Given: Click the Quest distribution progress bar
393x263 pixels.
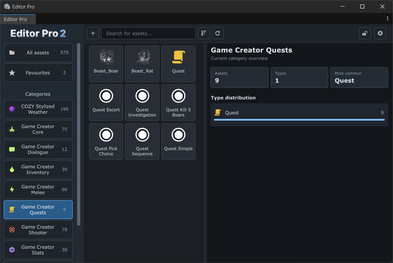Looking at the screenshot, I should [x=299, y=120].
